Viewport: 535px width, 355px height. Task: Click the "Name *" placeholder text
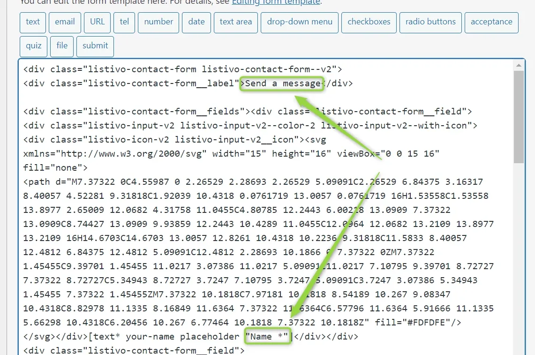(267, 337)
